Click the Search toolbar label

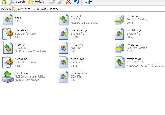click(x=20, y=2)
